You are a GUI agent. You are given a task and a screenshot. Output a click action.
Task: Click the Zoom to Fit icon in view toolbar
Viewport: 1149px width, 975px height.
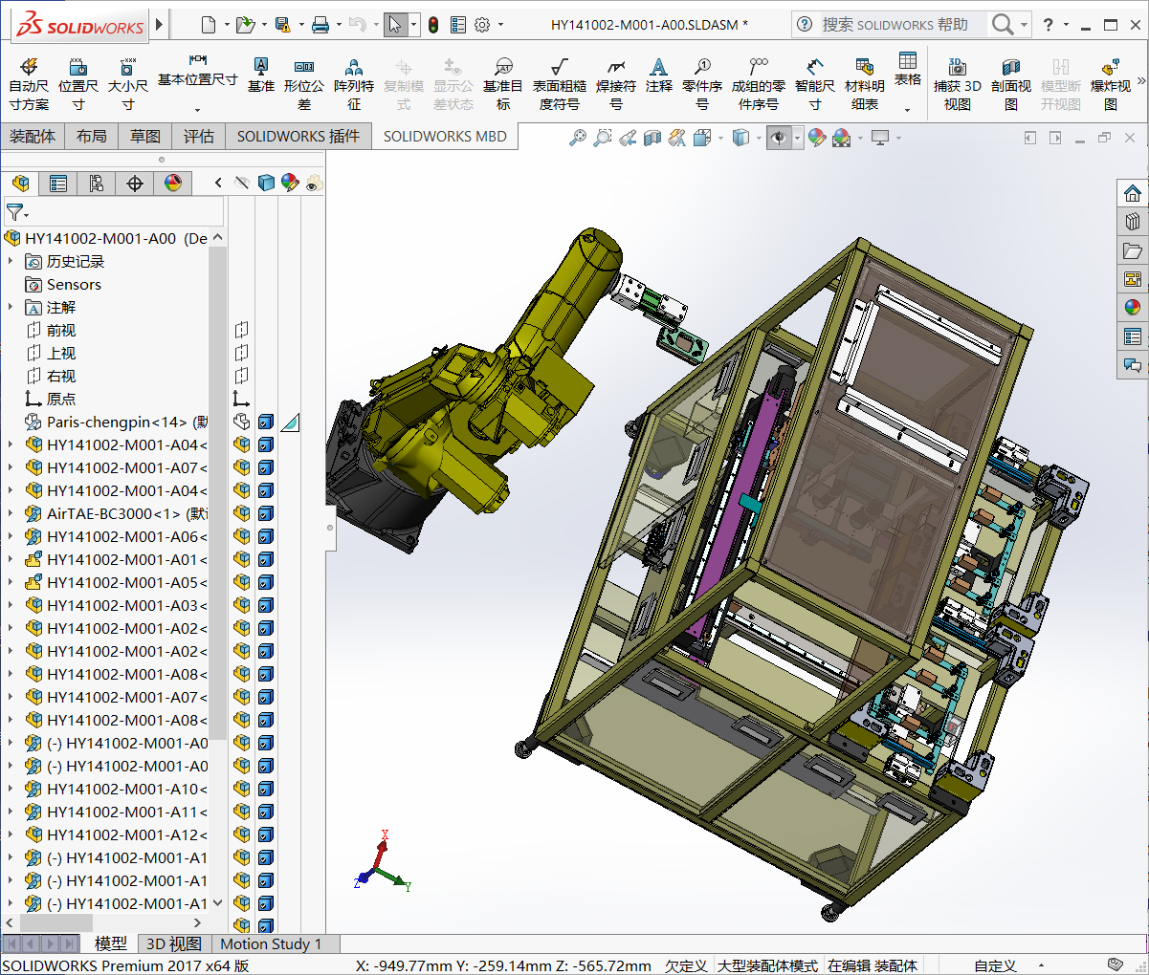coord(578,139)
